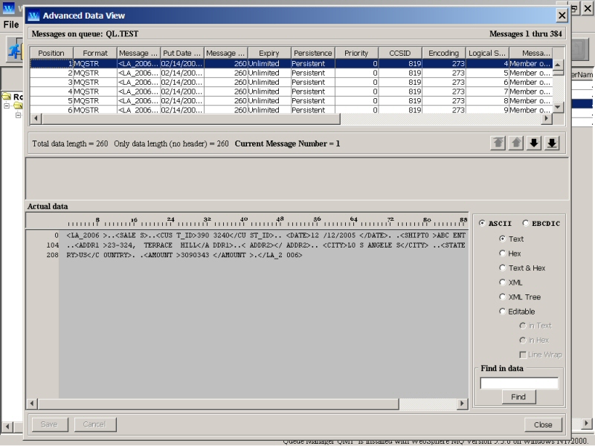Select message row at position 5
The image size is (595, 446).
[291, 101]
